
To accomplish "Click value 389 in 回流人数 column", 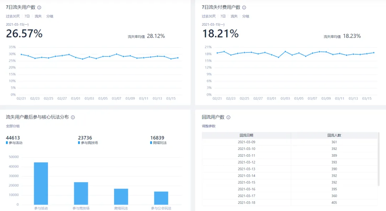I will [x=334, y=156].
